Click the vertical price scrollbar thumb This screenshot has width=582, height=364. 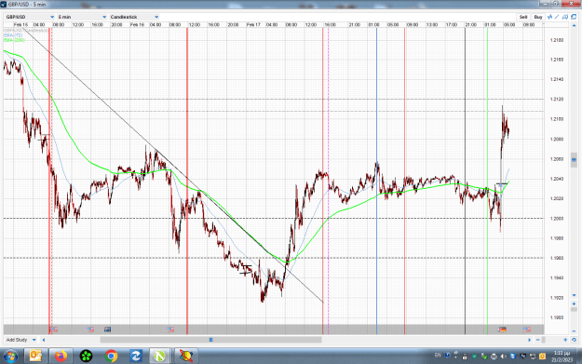tap(574, 160)
